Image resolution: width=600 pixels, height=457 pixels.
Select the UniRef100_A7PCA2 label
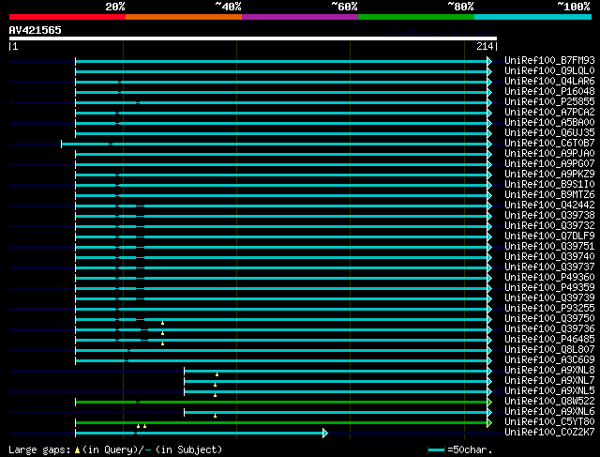click(549, 113)
